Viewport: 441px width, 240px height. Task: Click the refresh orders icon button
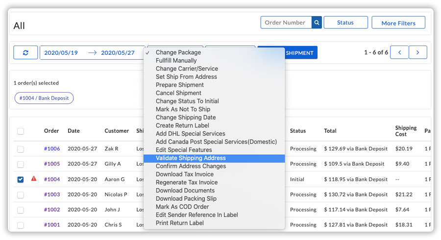point(25,52)
